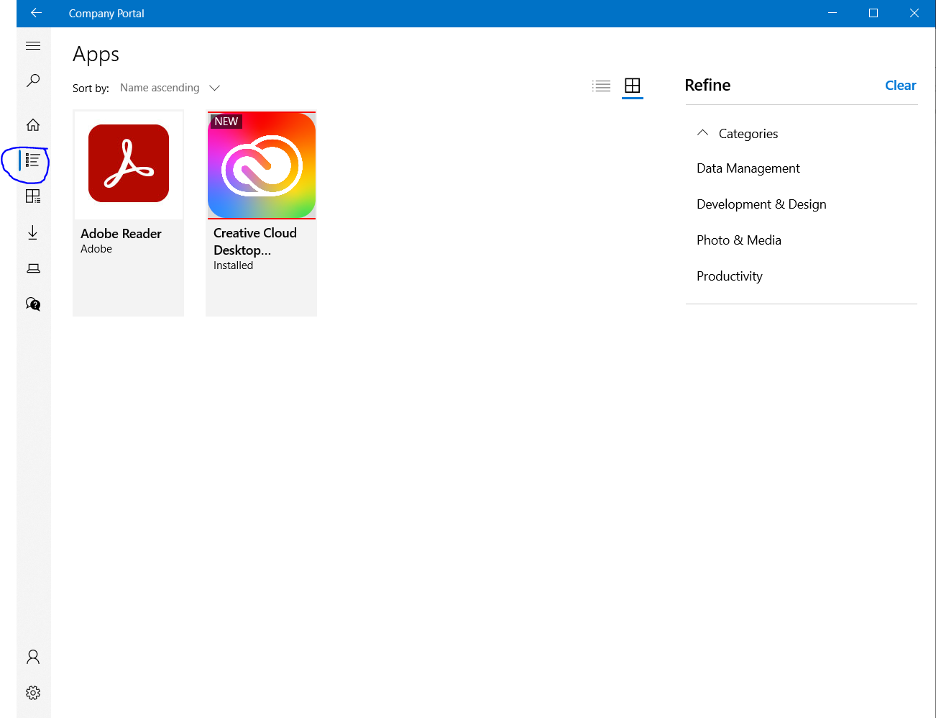Maximize the Company Portal window
Screen dimensions: 936x718
(x=873, y=13)
